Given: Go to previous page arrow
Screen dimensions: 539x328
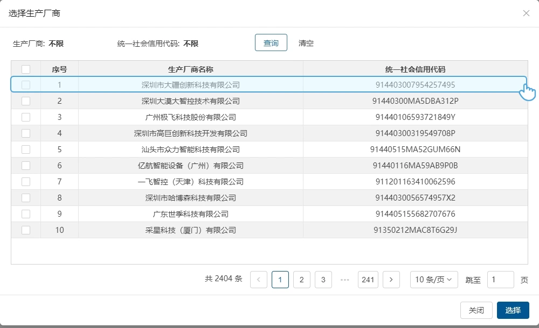Looking at the screenshot, I should click(259, 280).
